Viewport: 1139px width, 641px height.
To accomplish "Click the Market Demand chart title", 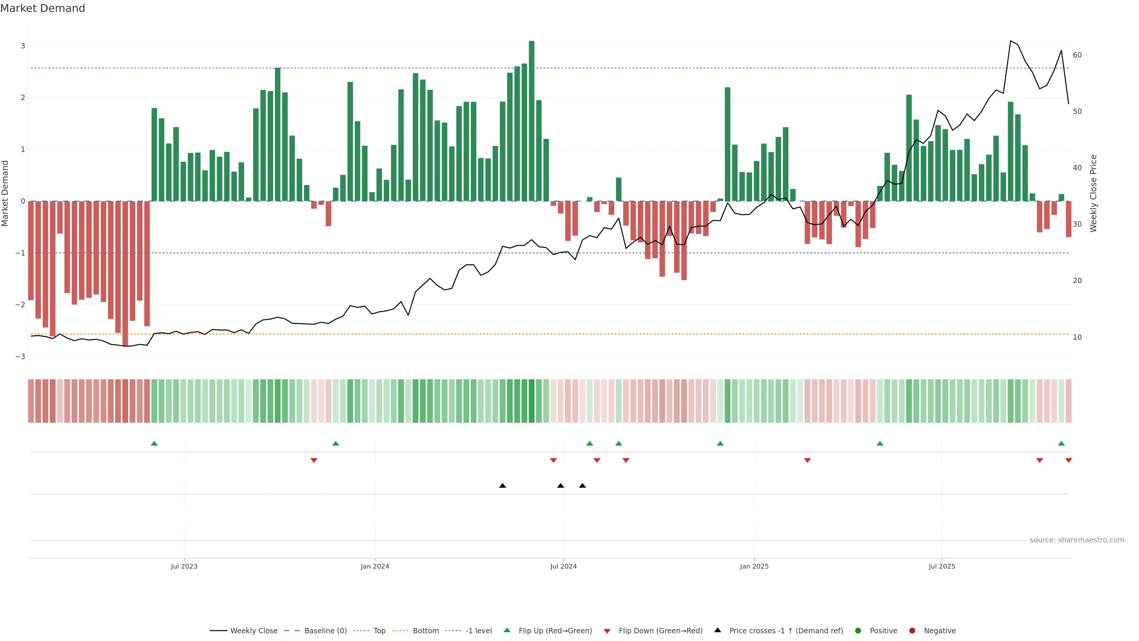I will [42, 8].
